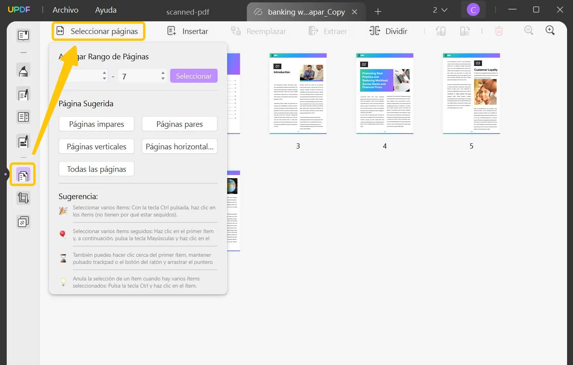Screen dimensions: 573x365
Task: Click the zoom in magnifier icon
Action: 550,30
